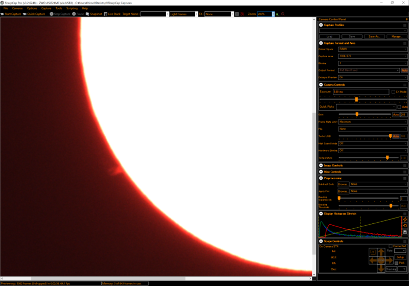Click the Save As profile button

click(374, 37)
